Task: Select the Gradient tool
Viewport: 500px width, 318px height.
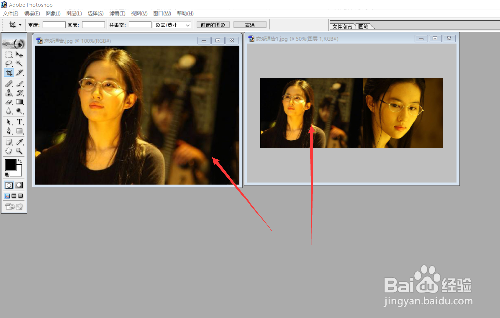Action: click(x=19, y=102)
